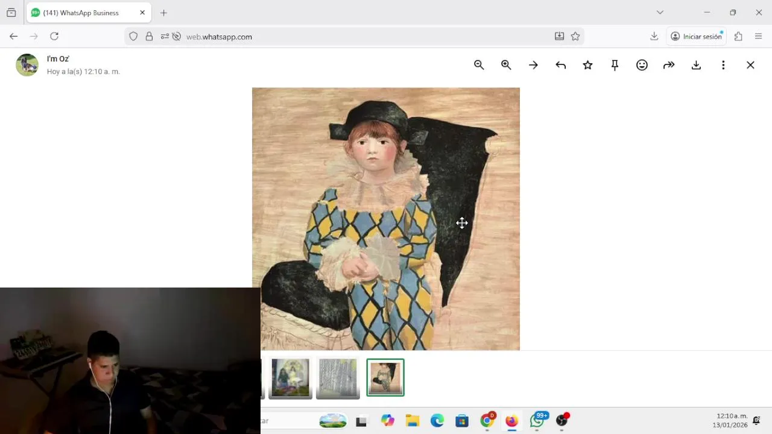
Task: Switch to WhatsApp Business browser tab
Action: 89,13
